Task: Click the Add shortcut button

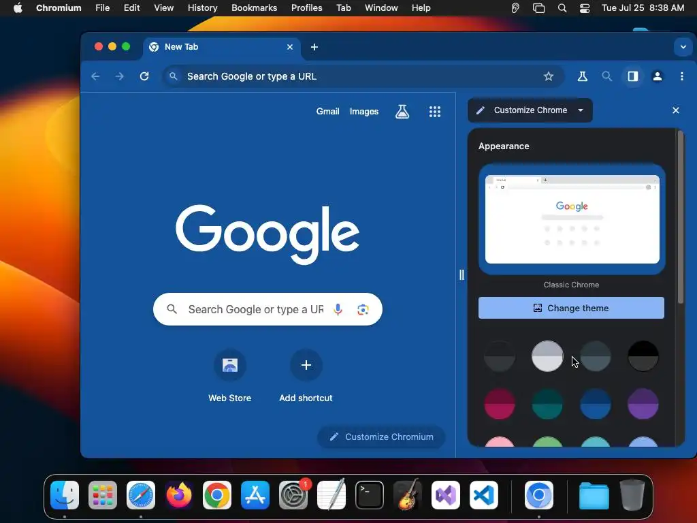Action: click(306, 376)
